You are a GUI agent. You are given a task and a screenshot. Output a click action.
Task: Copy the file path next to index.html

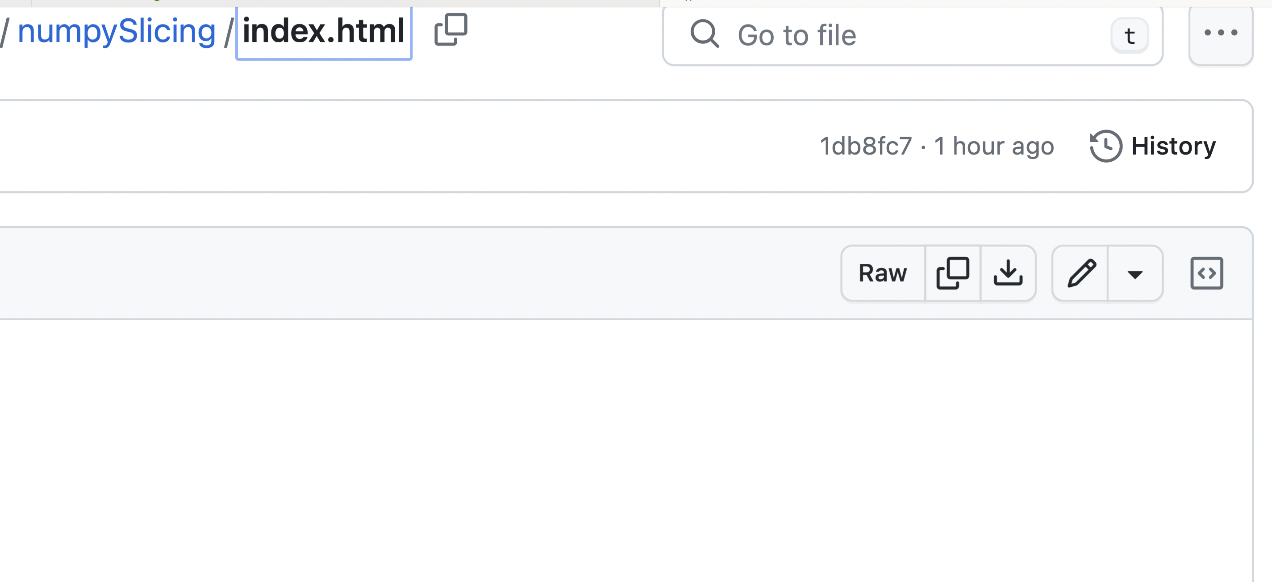pyautogui.click(x=451, y=30)
